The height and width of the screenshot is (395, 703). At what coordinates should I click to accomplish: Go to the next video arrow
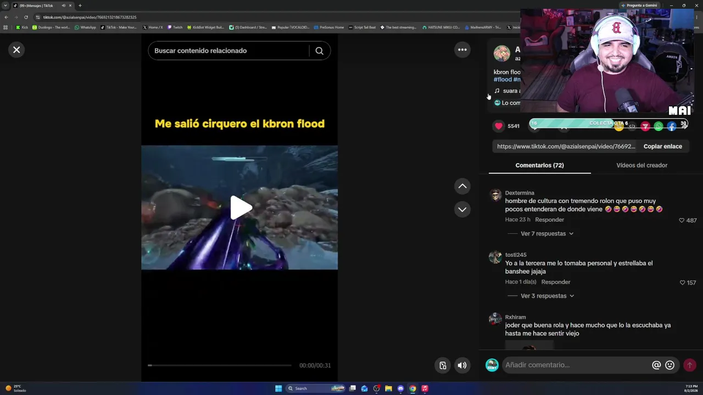462,210
